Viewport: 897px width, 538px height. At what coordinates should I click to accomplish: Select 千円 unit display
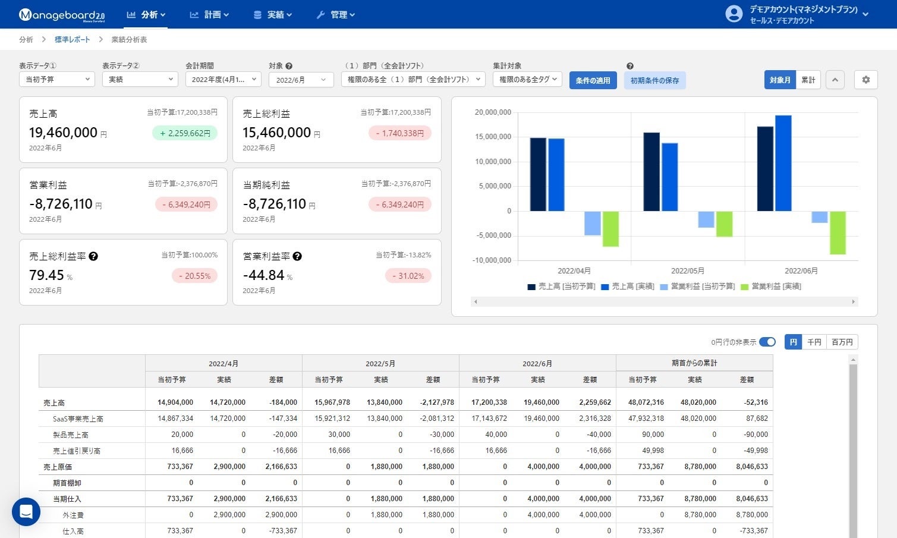point(814,342)
